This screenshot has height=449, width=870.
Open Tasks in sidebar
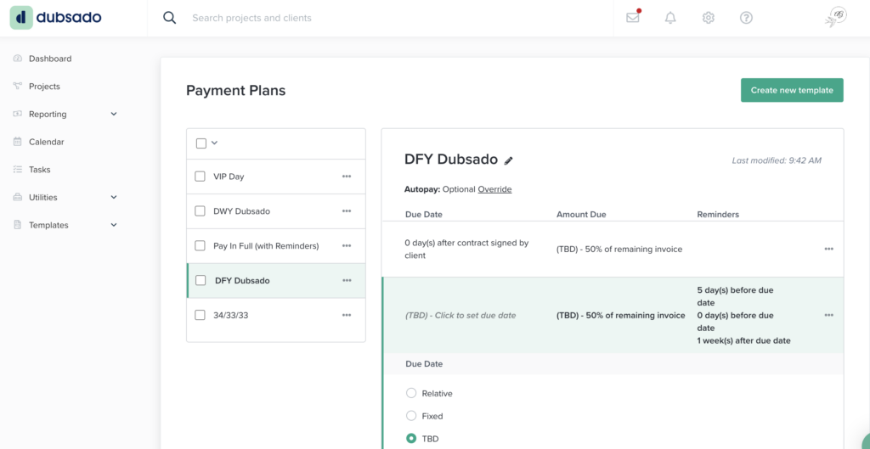click(x=39, y=169)
